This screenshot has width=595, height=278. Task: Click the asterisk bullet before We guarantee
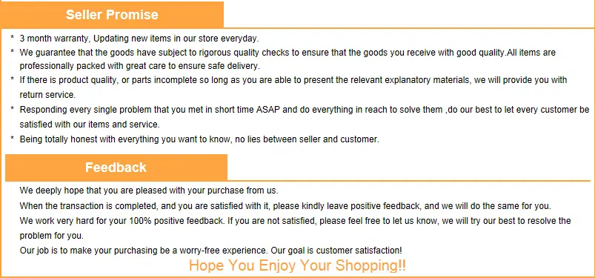[x=12, y=51]
